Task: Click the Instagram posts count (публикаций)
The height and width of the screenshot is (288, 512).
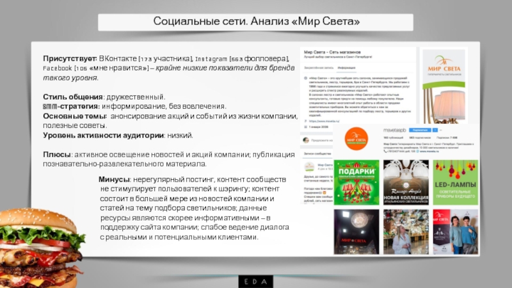Action: pyautogui.click(x=393, y=138)
